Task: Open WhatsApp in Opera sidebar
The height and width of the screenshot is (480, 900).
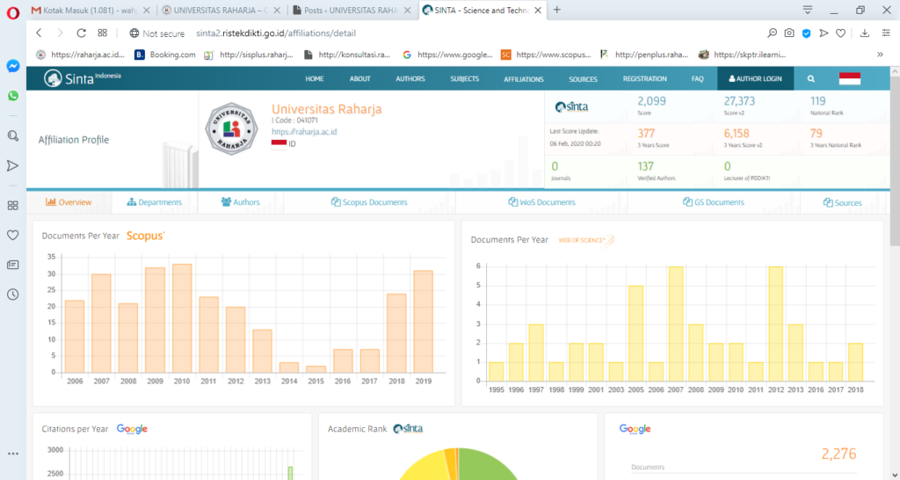Action: coord(13,96)
